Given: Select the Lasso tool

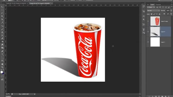Looking at the screenshot, I should (2, 13).
